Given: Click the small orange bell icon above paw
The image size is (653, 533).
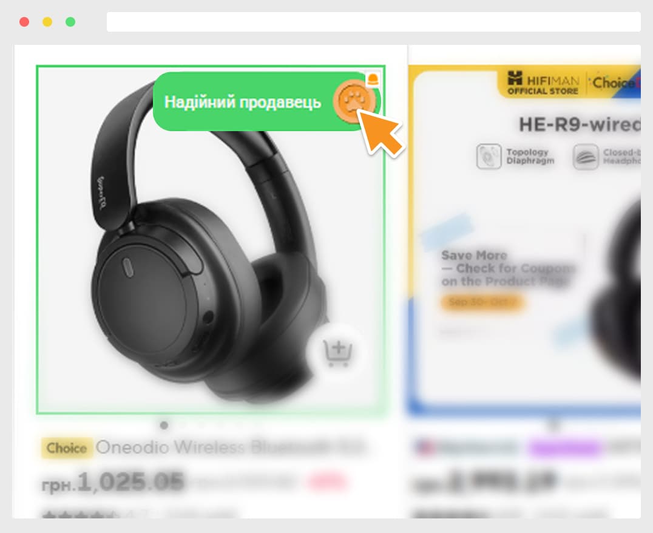Looking at the screenshot, I should (373, 79).
